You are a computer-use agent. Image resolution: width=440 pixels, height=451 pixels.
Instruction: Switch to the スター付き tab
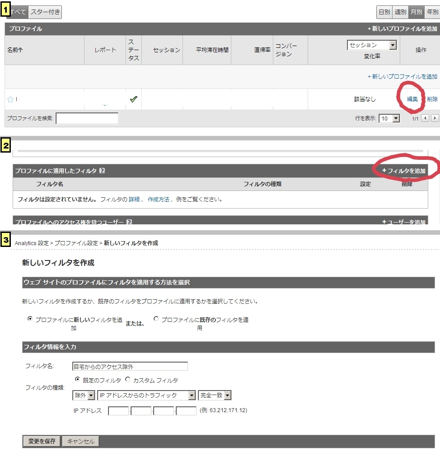click(x=45, y=12)
